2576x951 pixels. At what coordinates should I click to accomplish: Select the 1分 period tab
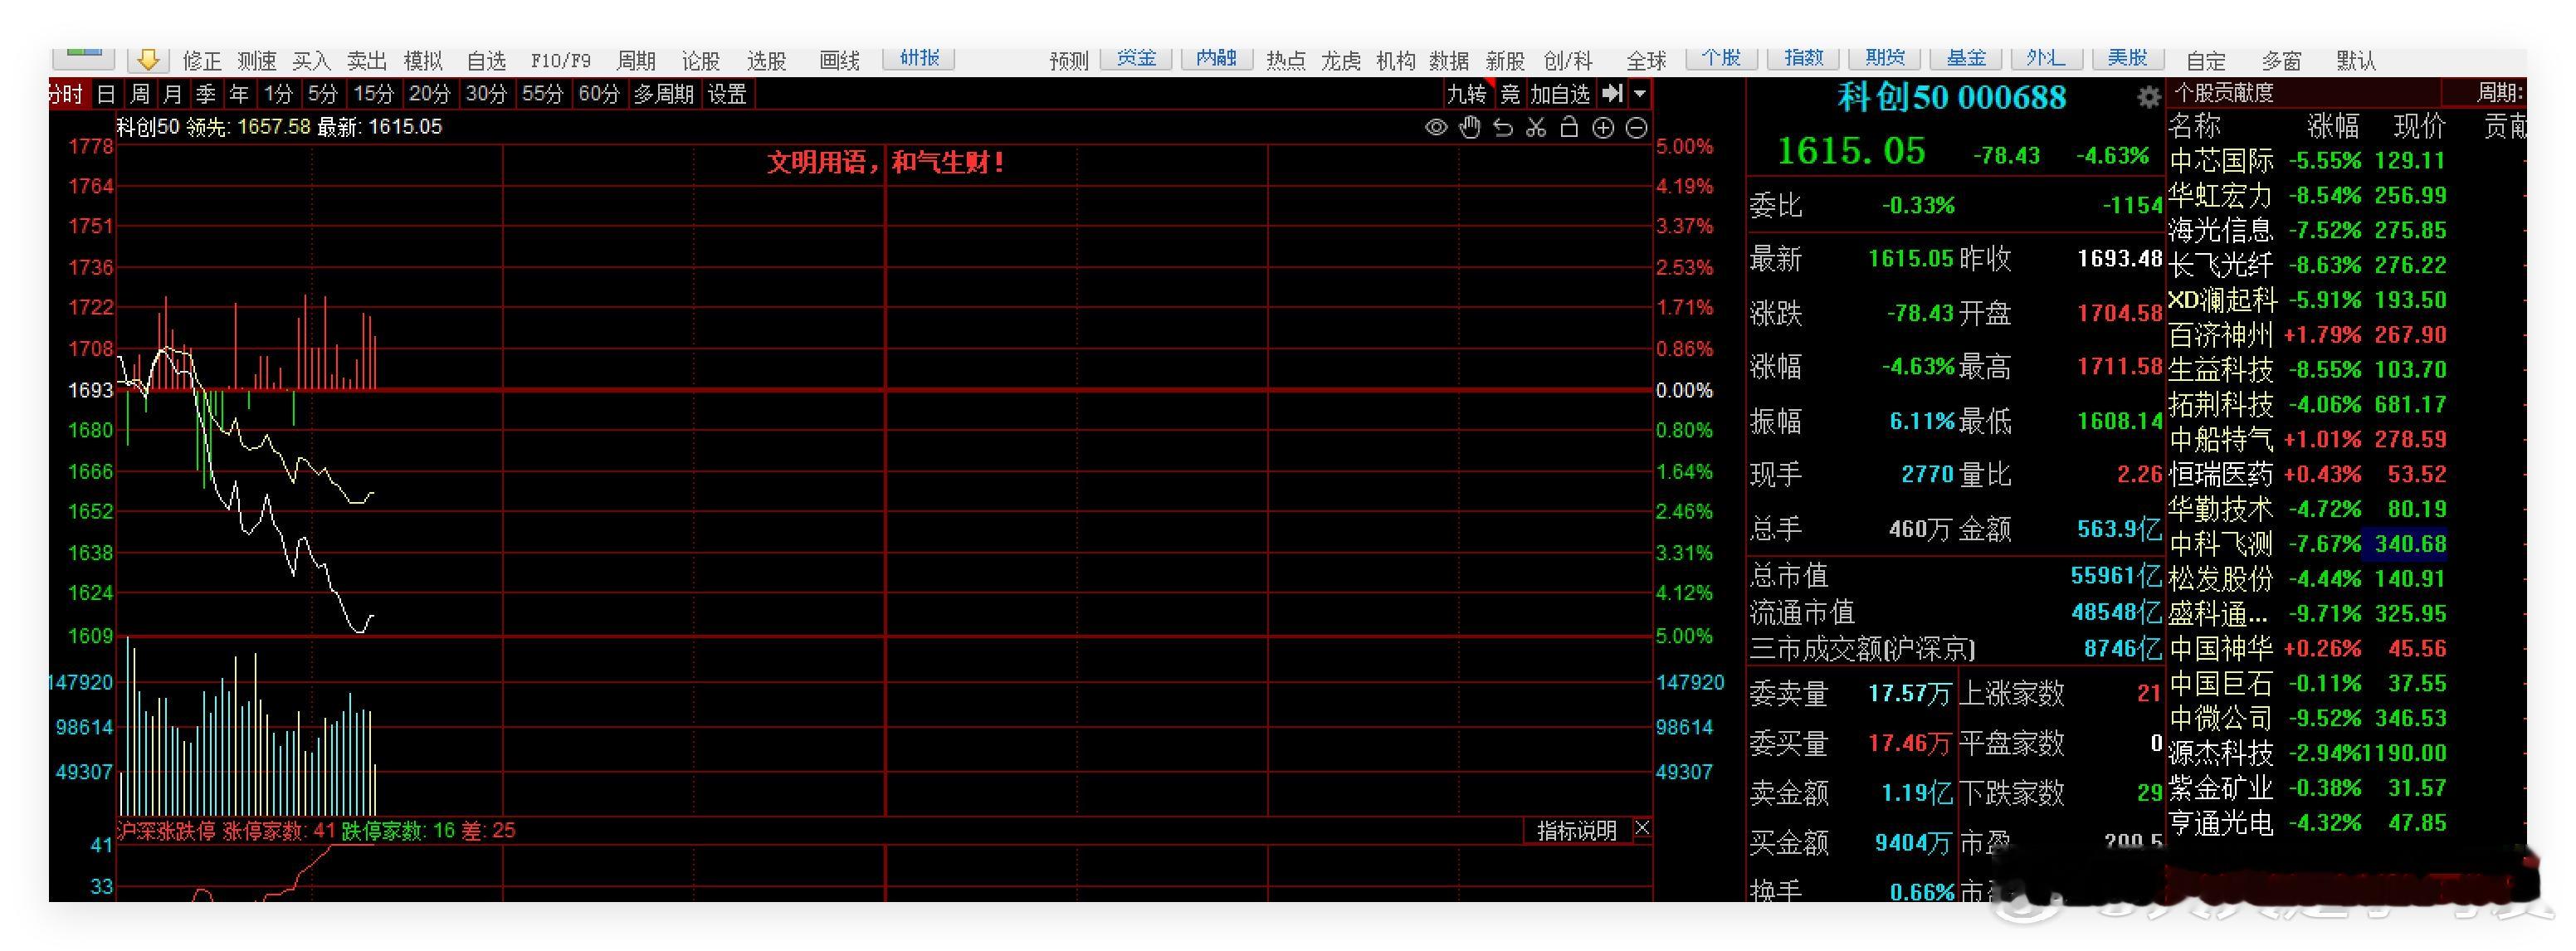click(278, 94)
